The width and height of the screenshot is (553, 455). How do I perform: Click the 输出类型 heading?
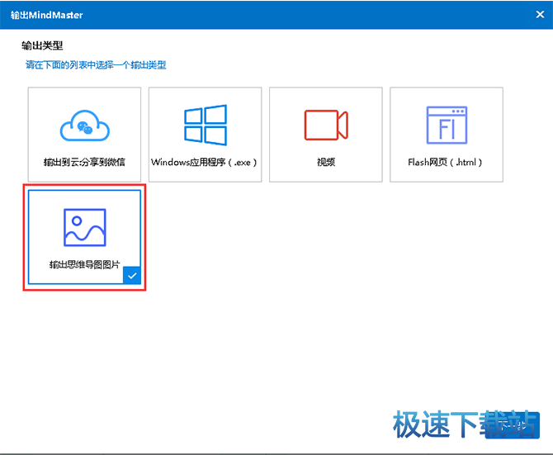[42, 45]
